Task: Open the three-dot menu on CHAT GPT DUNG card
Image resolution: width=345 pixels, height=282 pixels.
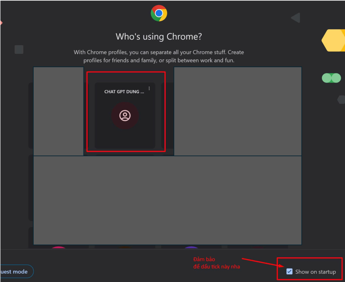Action: (x=149, y=89)
